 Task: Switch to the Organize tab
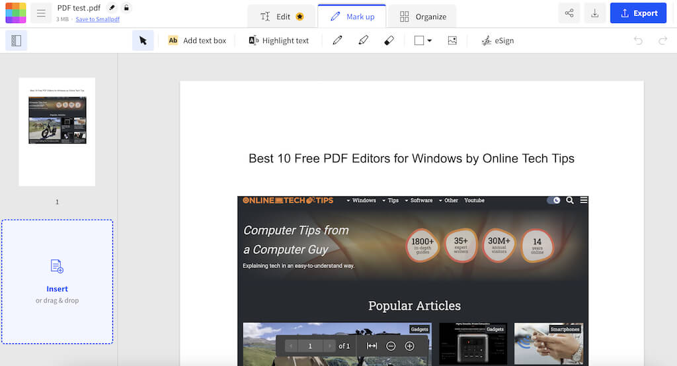pos(422,17)
